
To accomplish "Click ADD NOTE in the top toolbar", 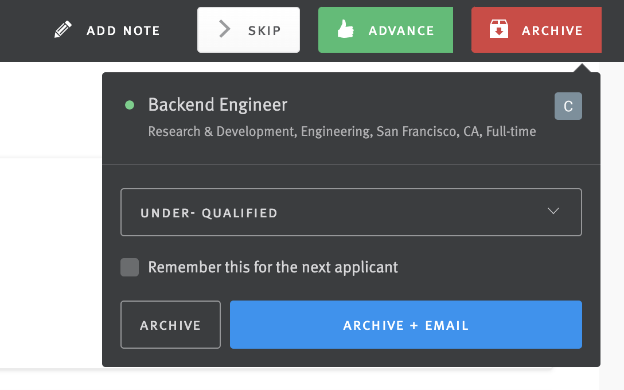I will (123, 30).
